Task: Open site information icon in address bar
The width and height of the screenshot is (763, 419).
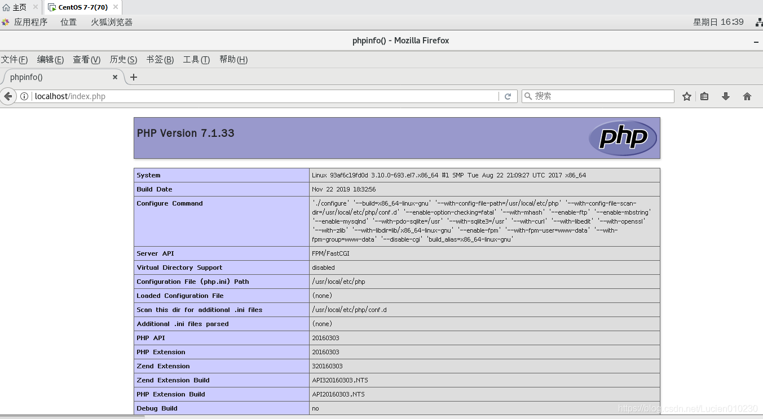Action: pos(24,96)
